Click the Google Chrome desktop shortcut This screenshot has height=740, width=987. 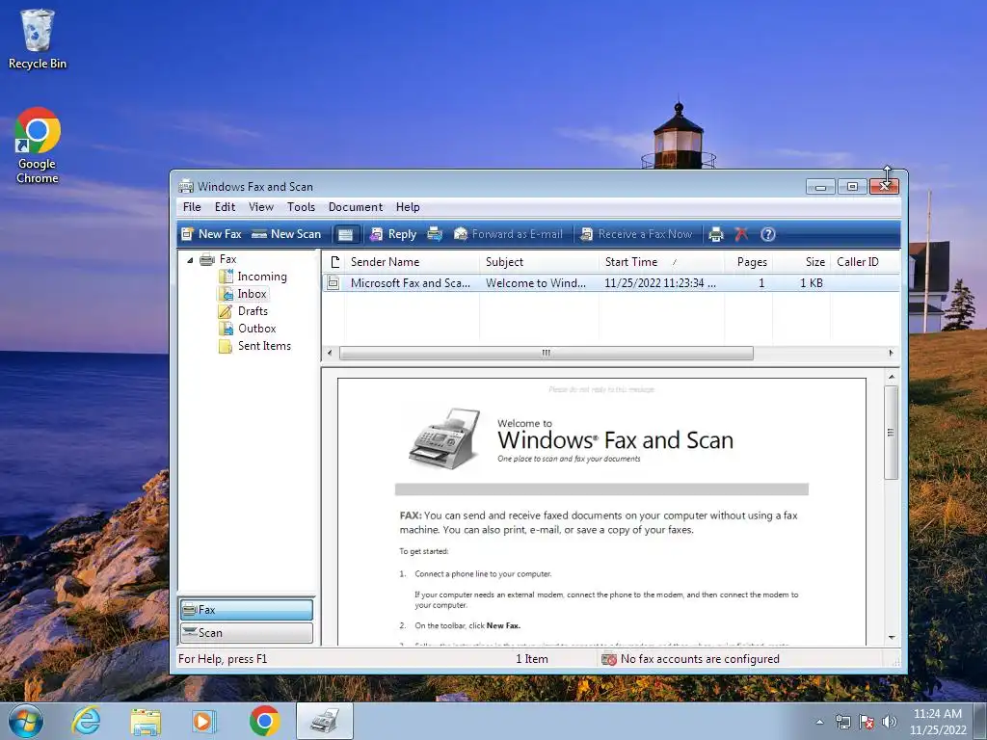coord(38,146)
